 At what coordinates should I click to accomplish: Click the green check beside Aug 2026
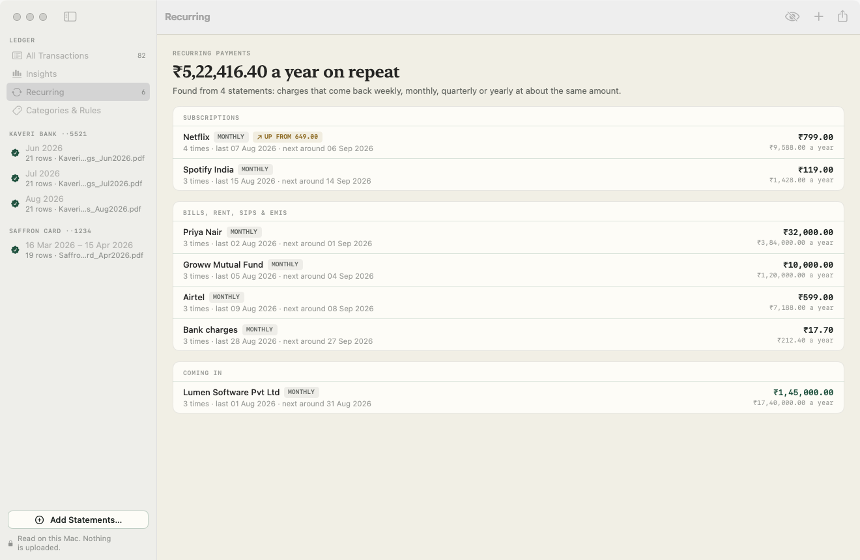[x=15, y=204]
